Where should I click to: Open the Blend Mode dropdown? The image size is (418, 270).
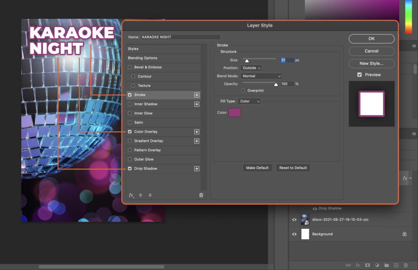[x=261, y=76]
